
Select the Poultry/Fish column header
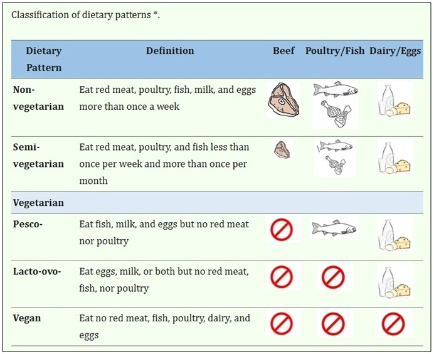pyautogui.click(x=335, y=51)
